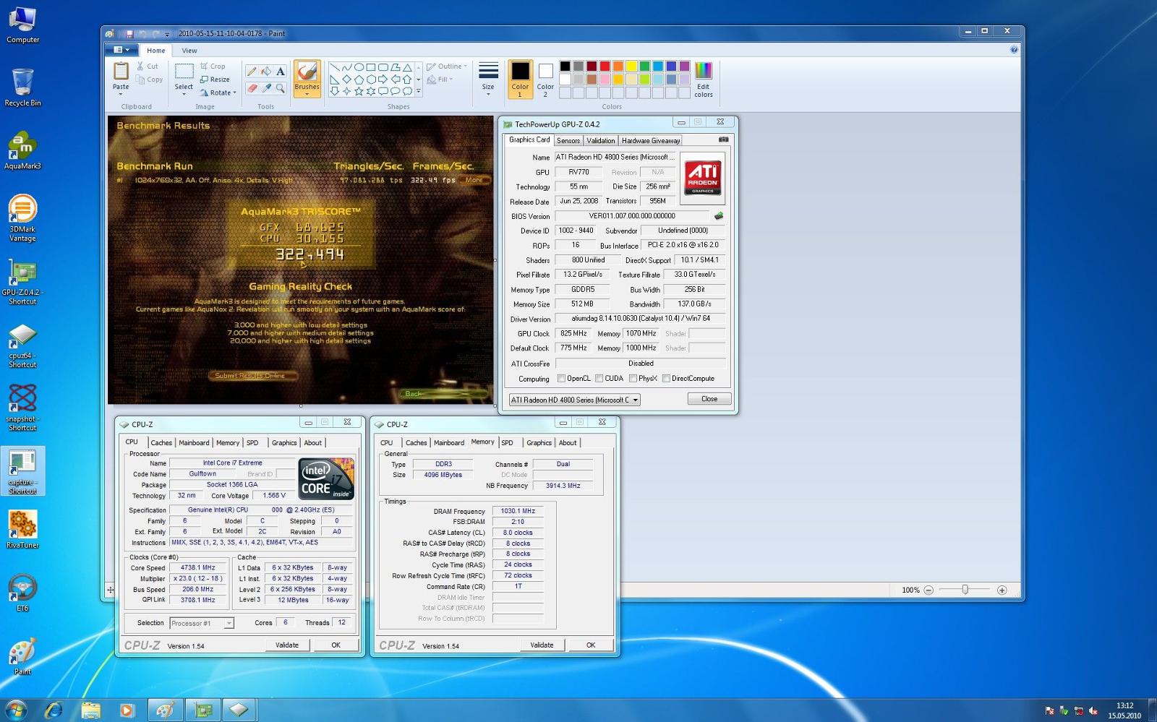Open RivaTuner desktop shortcut
Screen dimensions: 1157x722
coord(22,529)
